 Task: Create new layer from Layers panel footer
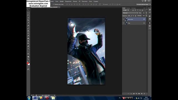[142, 94]
